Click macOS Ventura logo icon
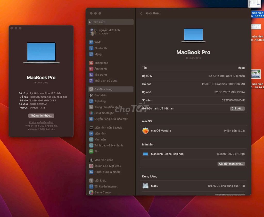264x217 pixels. pos(145,131)
